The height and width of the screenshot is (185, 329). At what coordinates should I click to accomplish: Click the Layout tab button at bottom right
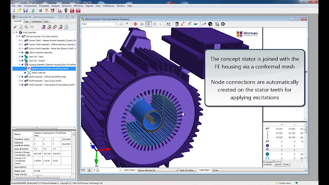pos(278,164)
